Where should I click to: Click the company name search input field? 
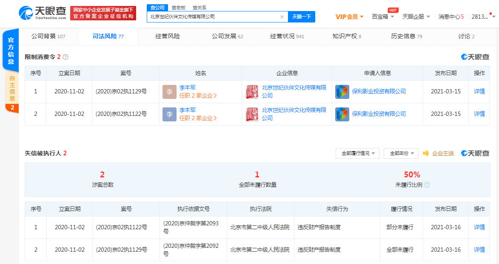pyautogui.click(x=213, y=17)
